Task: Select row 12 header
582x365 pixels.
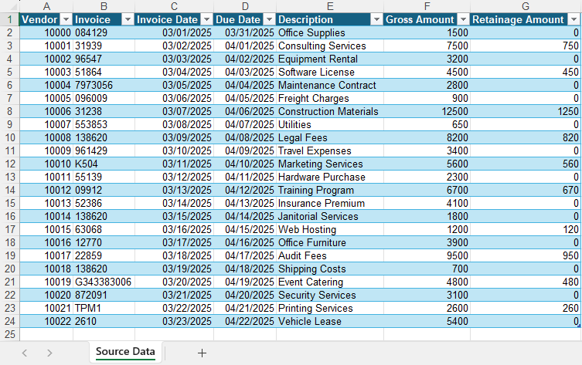Action: [x=10, y=164]
